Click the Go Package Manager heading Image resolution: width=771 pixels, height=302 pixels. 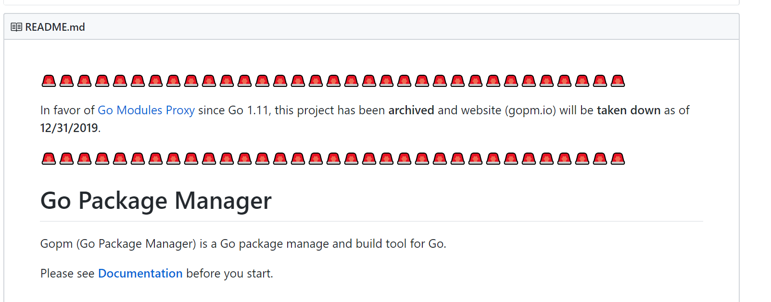coord(156,201)
